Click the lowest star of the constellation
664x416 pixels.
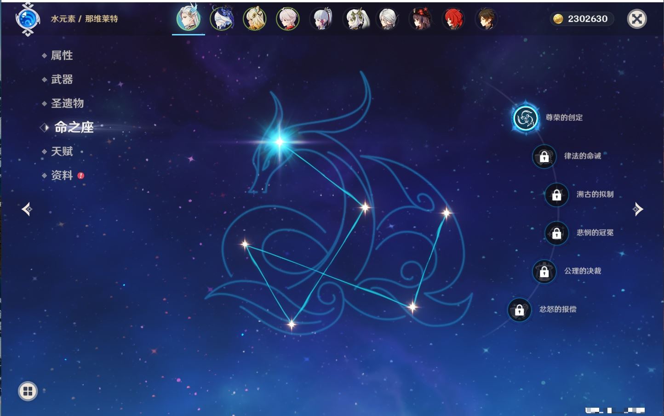pos(291,325)
